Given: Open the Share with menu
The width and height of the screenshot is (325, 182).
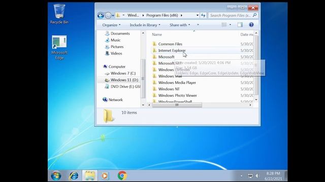Looking at the screenshot, I should [180, 25].
